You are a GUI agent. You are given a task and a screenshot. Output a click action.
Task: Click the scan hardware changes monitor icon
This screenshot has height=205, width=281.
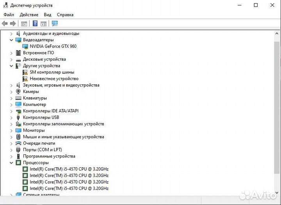[55, 24]
